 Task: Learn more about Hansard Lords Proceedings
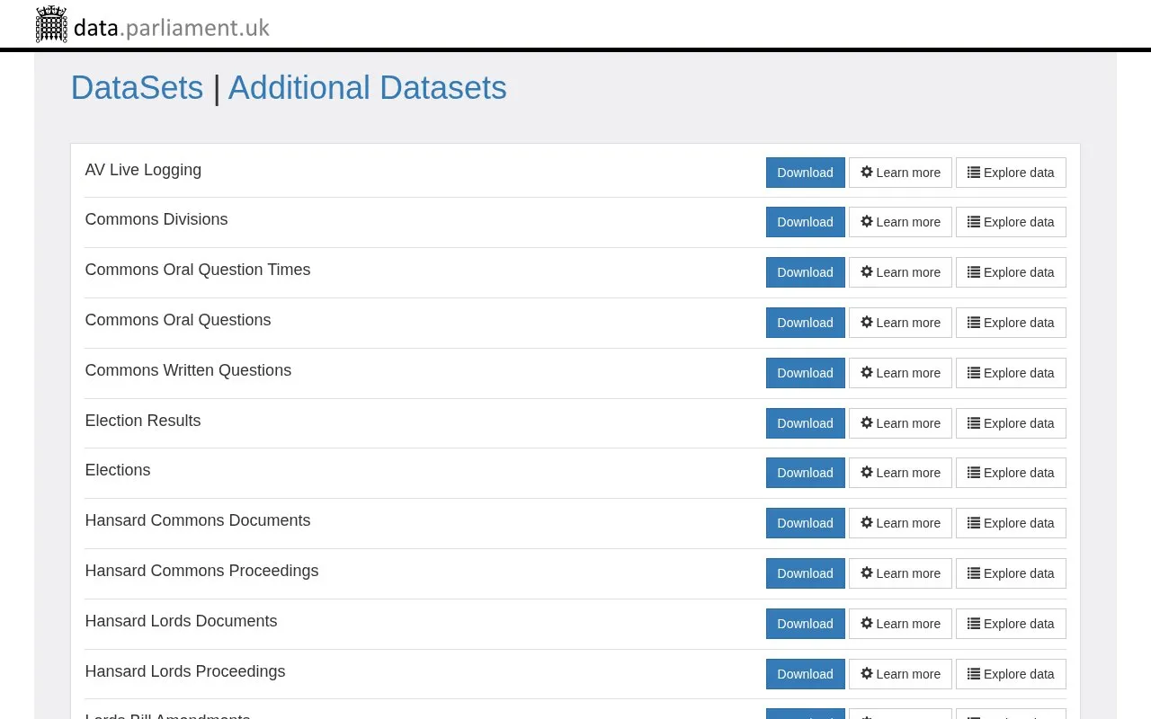click(x=900, y=674)
